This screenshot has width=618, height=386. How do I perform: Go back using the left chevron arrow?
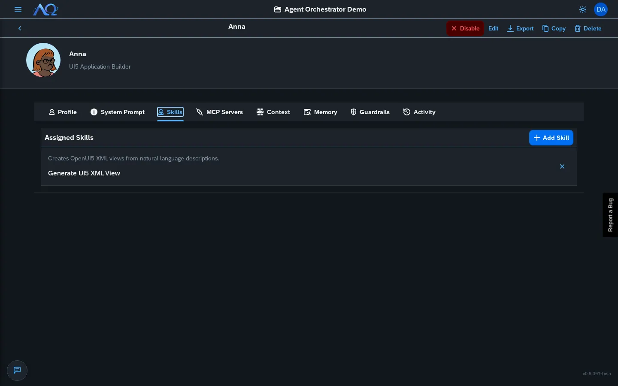[20, 28]
